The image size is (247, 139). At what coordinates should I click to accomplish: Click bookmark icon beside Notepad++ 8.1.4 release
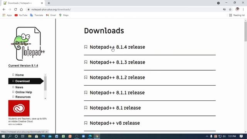point(86,47)
